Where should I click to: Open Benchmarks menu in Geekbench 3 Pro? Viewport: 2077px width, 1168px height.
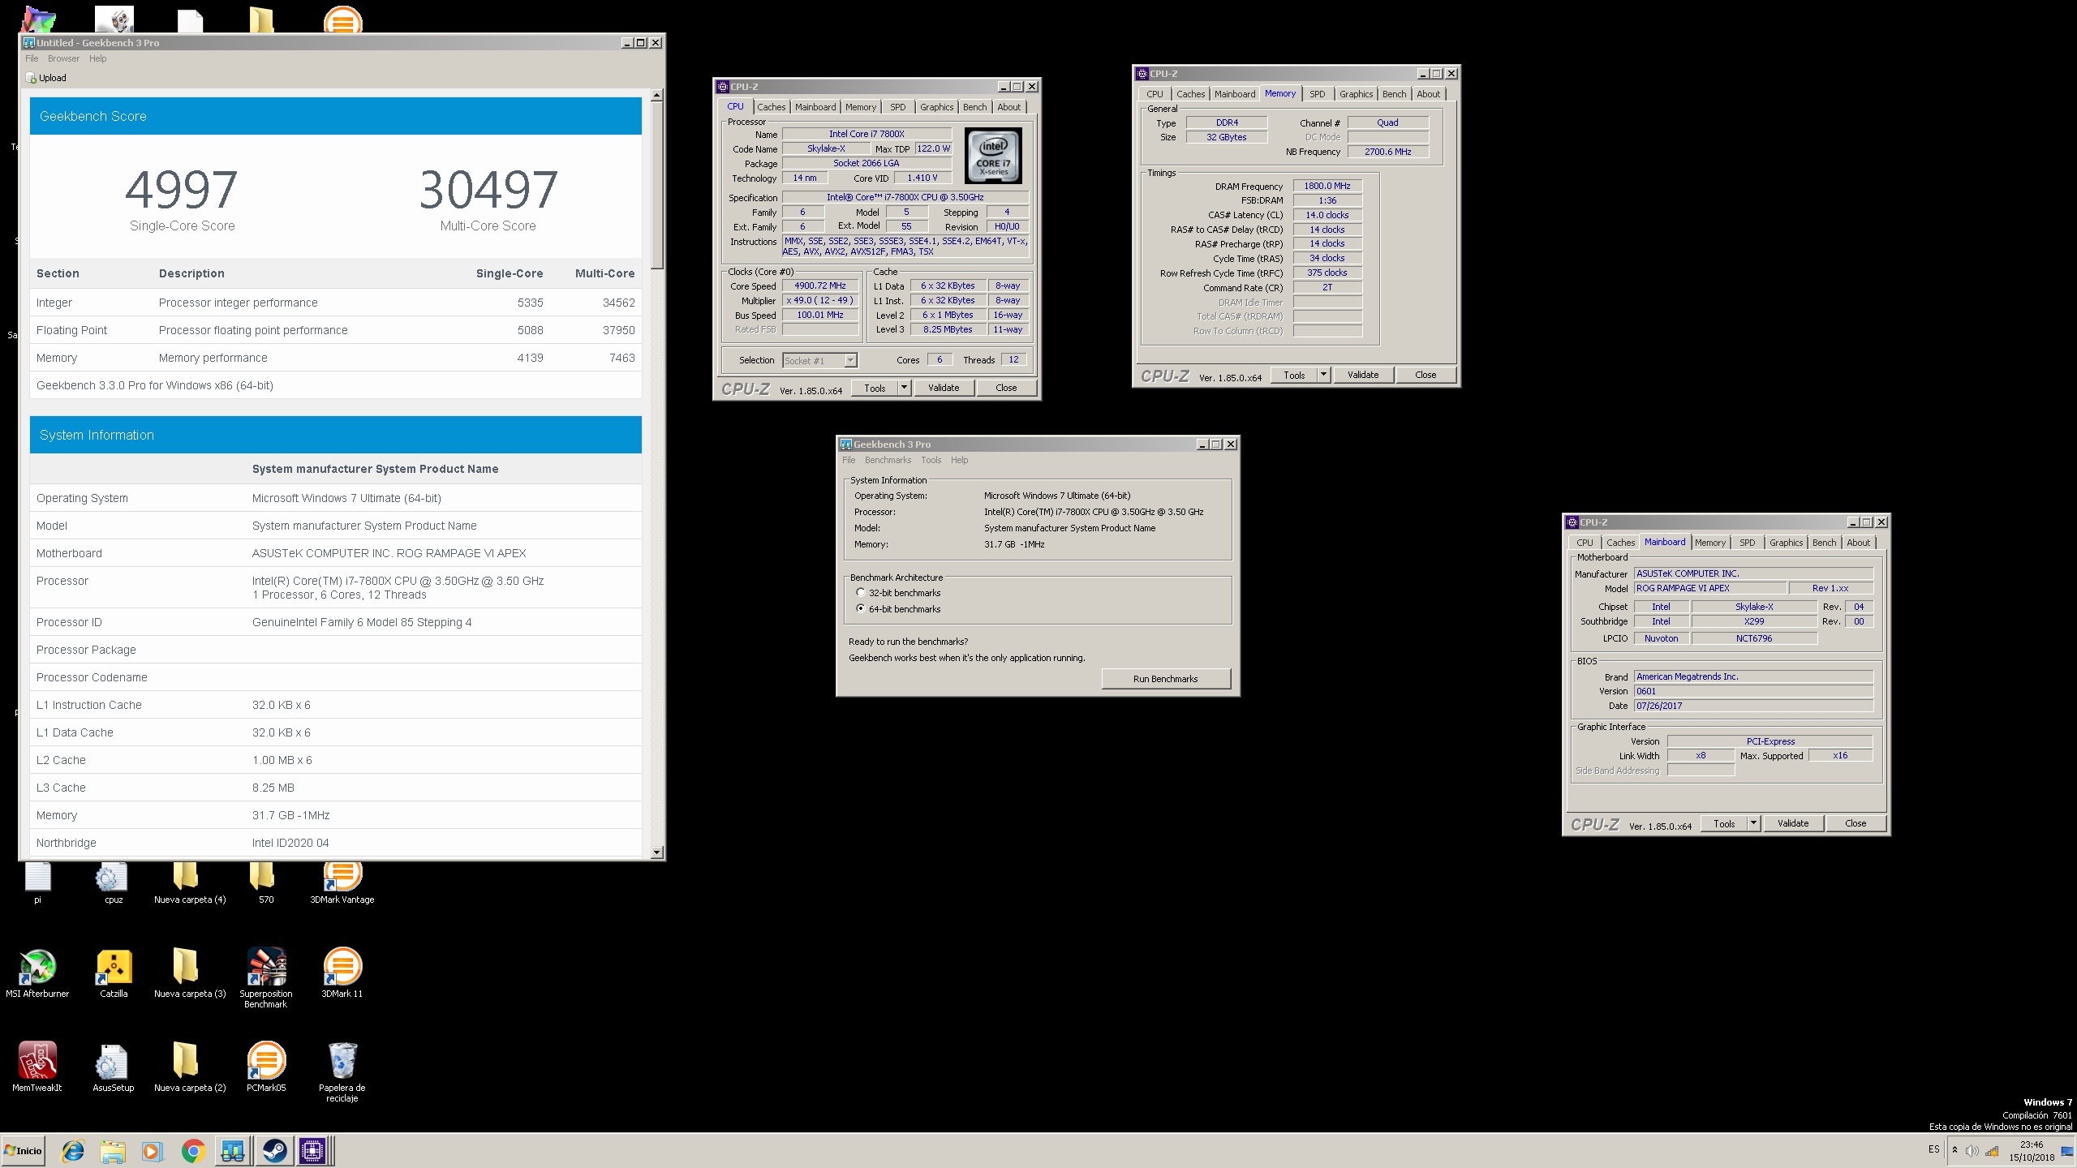tap(888, 460)
